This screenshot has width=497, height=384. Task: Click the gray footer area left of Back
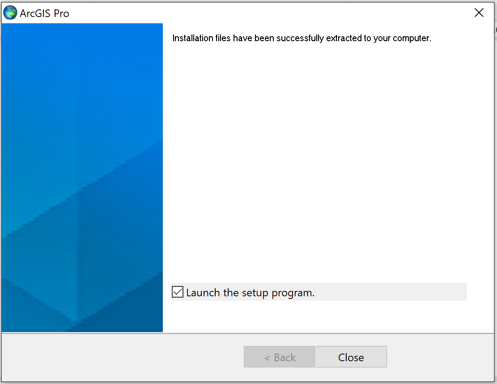coord(123,357)
